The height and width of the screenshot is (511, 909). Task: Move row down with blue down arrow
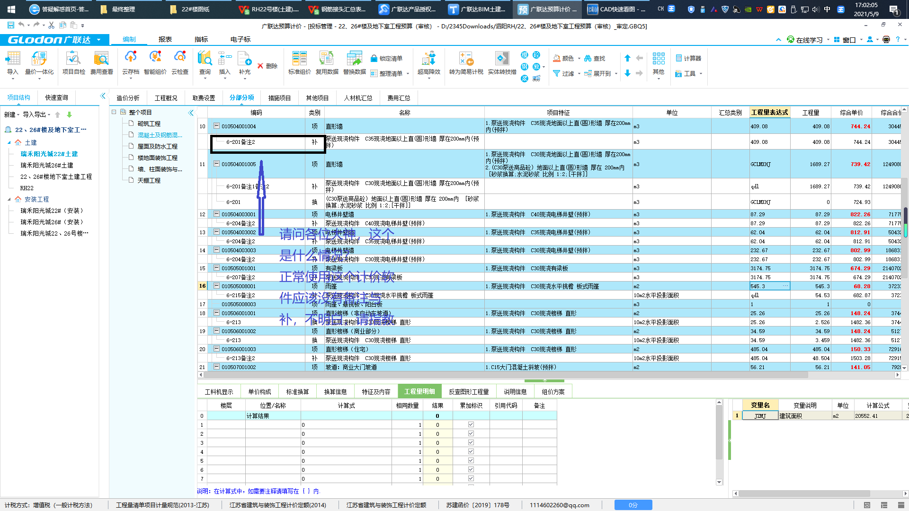627,73
